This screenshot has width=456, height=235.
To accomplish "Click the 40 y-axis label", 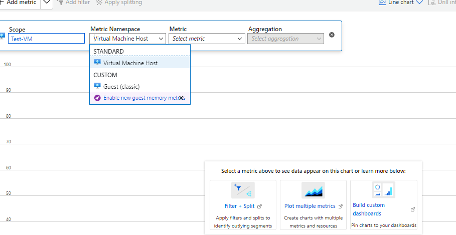I will click(8, 219).
